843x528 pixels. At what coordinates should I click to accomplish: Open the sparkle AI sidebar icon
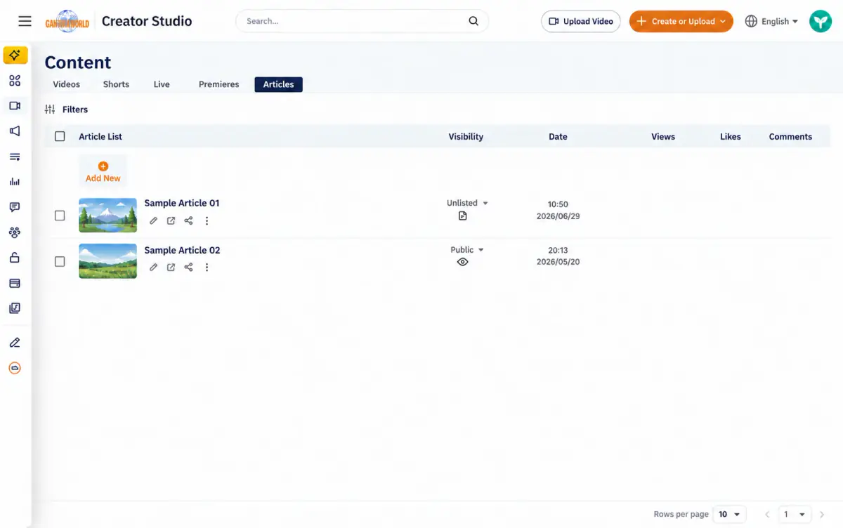15,55
